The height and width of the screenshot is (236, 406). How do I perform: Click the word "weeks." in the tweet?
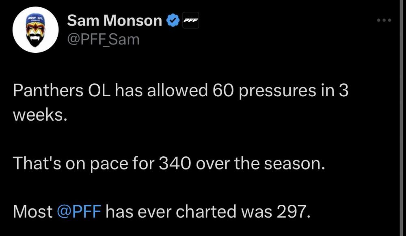[39, 115]
